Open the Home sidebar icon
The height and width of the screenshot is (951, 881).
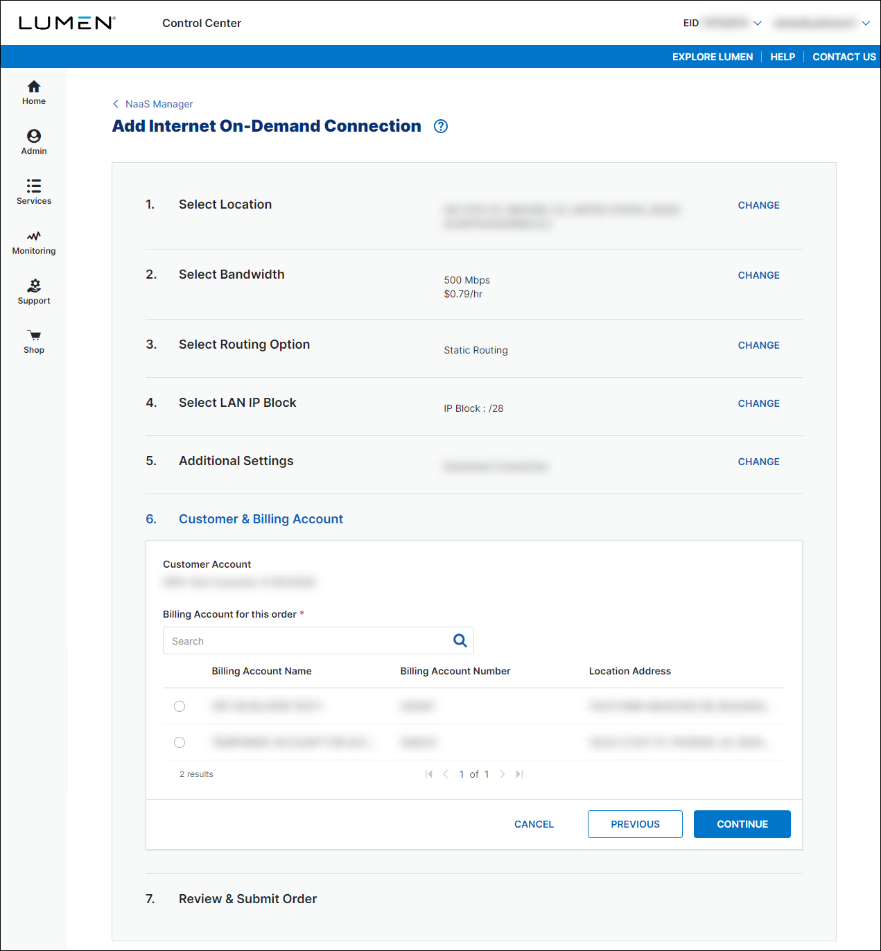point(34,87)
